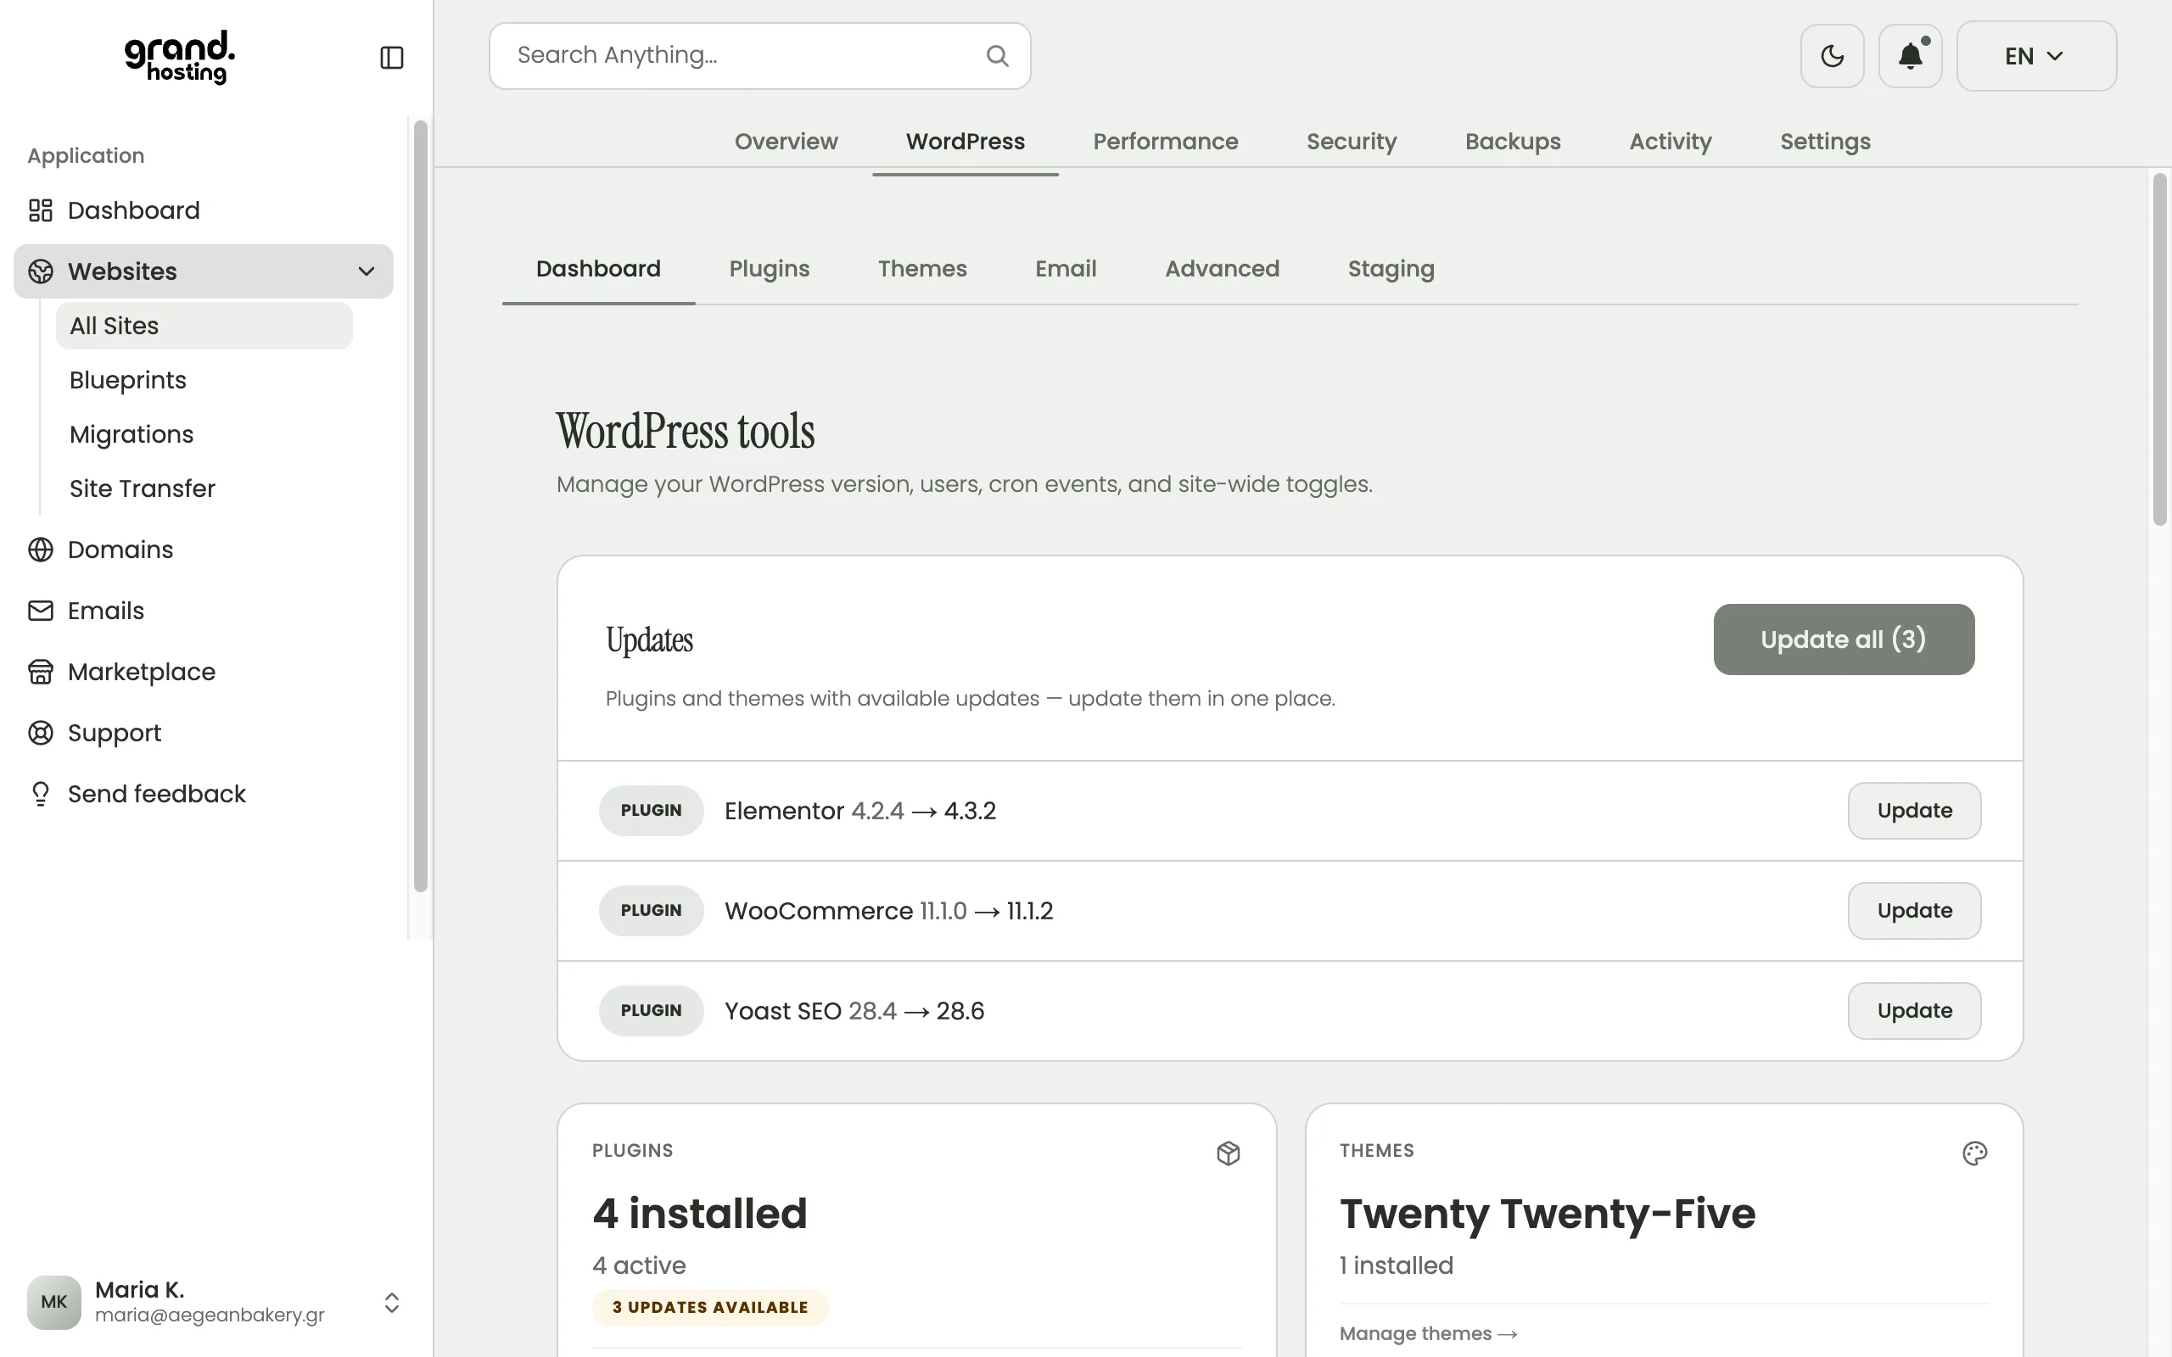Click the Support lifebuoy icon
The image size is (2172, 1357).
pyautogui.click(x=41, y=732)
